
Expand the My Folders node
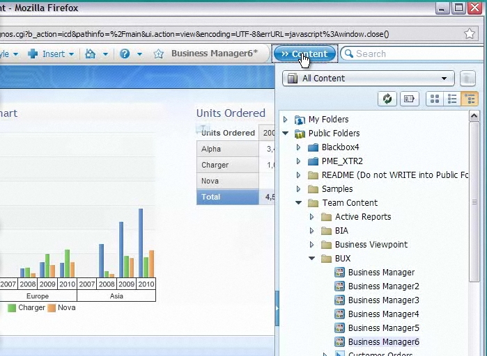(x=285, y=120)
